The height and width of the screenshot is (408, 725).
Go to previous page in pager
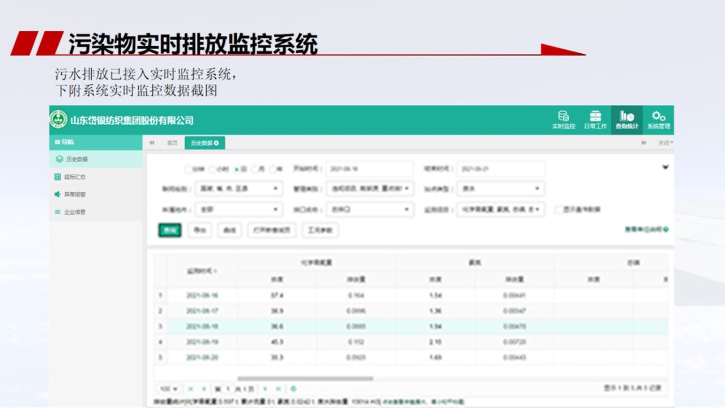coord(203,389)
